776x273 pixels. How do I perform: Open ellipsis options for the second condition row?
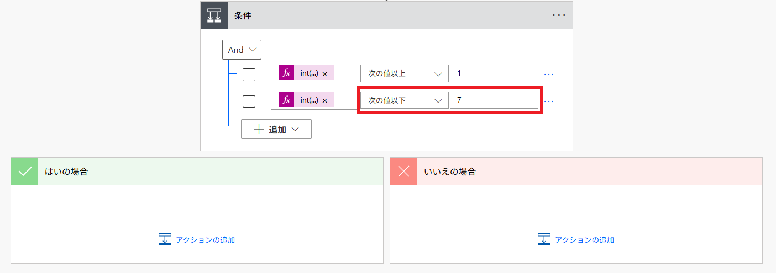click(x=549, y=101)
